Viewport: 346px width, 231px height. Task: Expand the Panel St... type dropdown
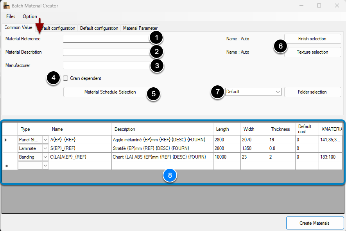coord(45,140)
